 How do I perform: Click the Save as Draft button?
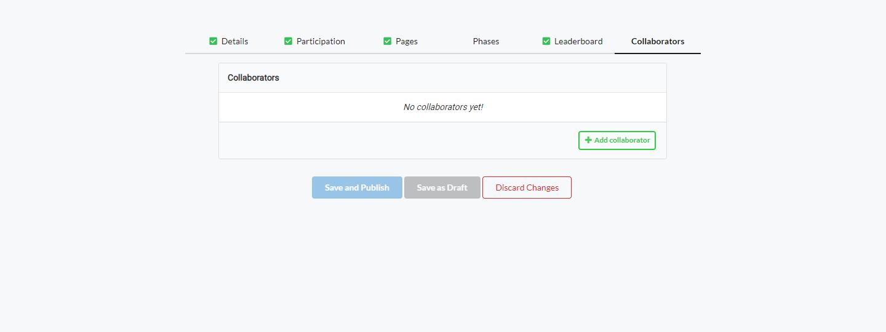pyautogui.click(x=442, y=188)
